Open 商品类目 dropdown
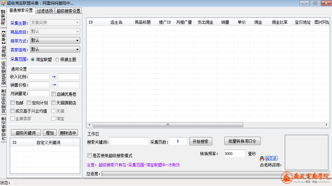This screenshot has width=332, height=186. pyautogui.click(x=55, y=32)
